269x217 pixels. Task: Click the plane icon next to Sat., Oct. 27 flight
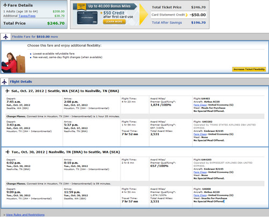pyautogui.click(x=8, y=91)
